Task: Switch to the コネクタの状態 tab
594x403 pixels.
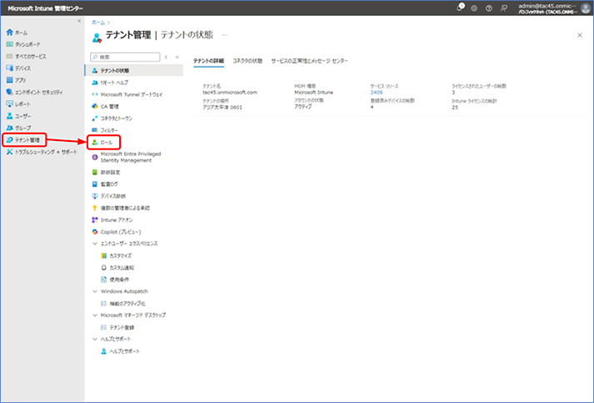Action: point(247,61)
